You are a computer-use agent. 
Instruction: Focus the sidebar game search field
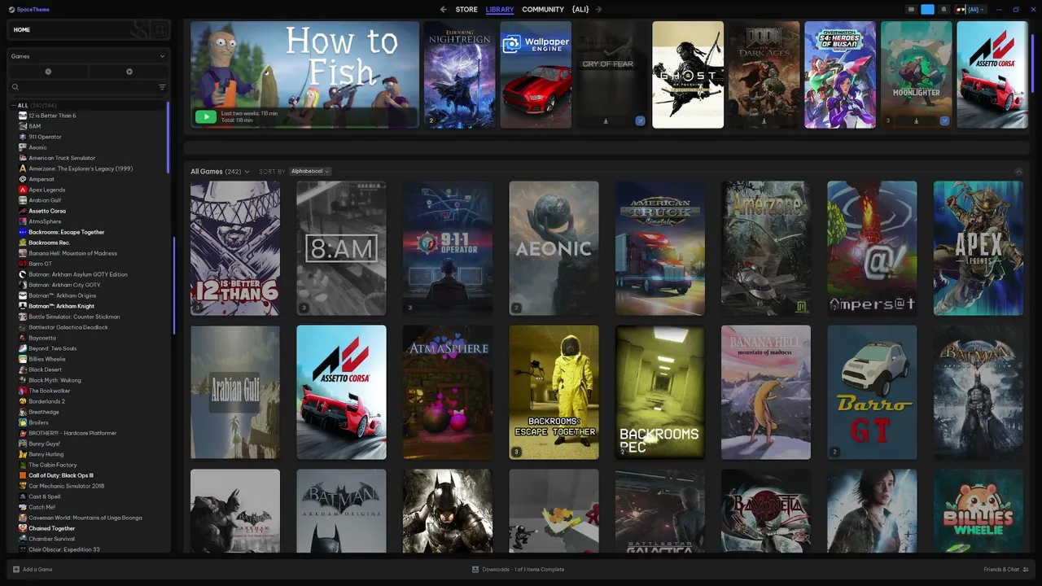[88, 87]
